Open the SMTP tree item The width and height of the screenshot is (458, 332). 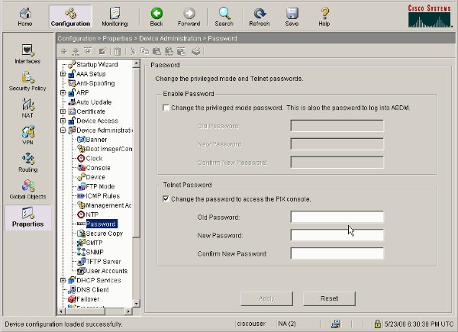pos(94,243)
